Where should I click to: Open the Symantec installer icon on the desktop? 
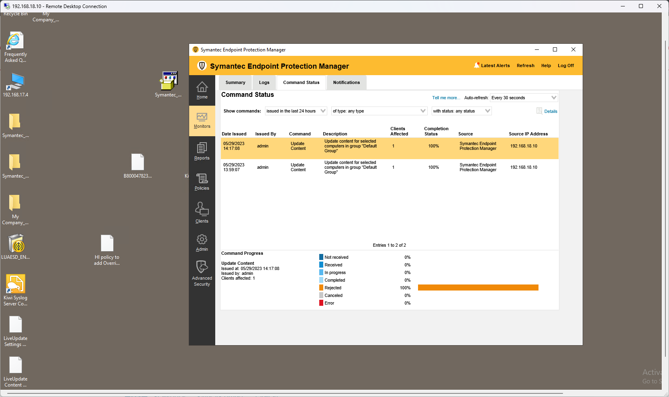[169, 81]
